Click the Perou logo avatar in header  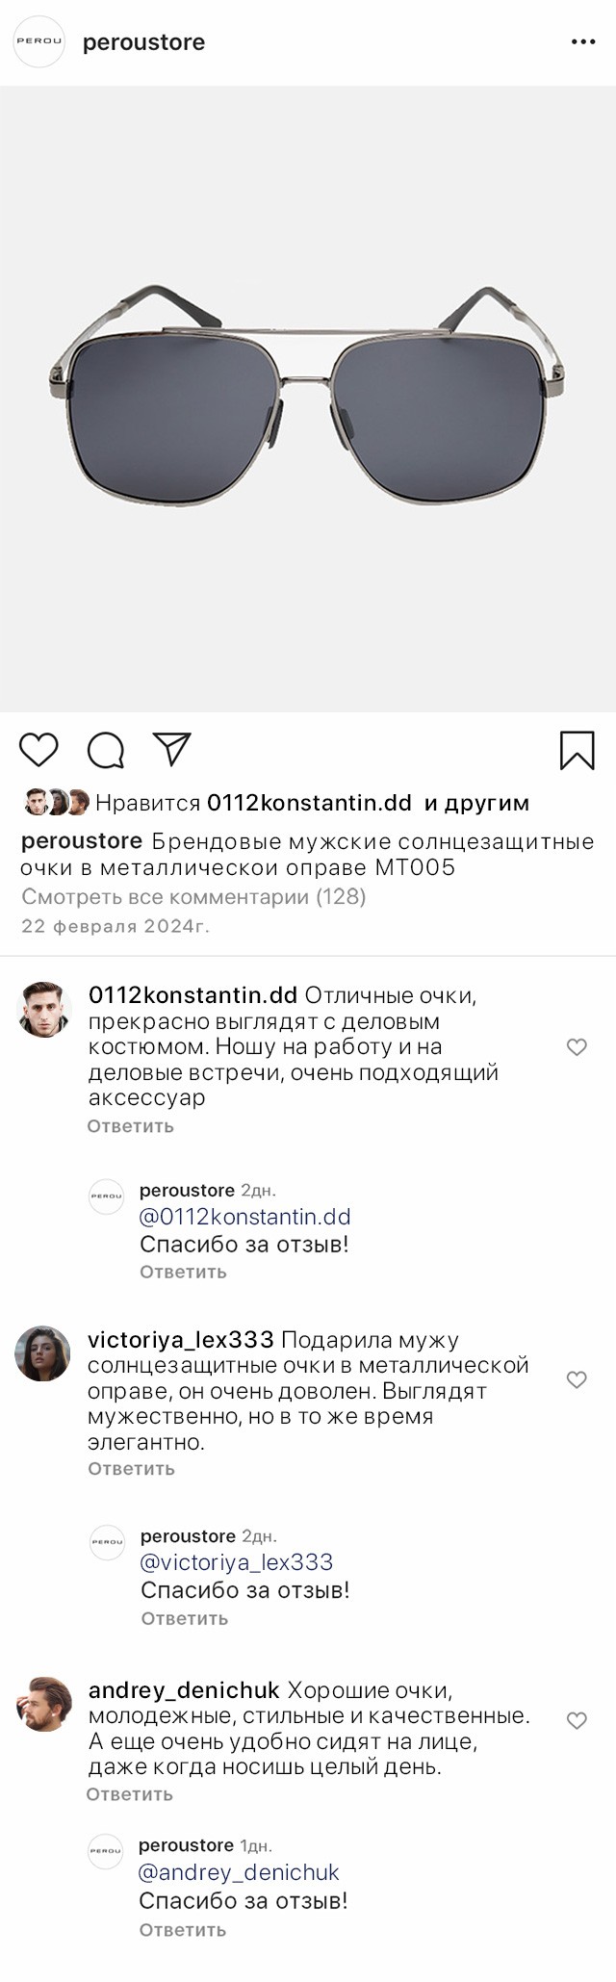pyautogui.click(x=38, y=41)
